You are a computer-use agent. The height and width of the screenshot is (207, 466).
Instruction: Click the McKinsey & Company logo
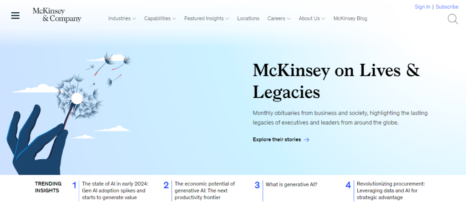(57, 15)
